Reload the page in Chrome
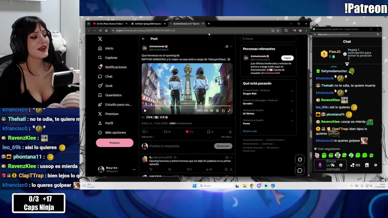This screenshot has height=218, width=388. click(100, 31)
